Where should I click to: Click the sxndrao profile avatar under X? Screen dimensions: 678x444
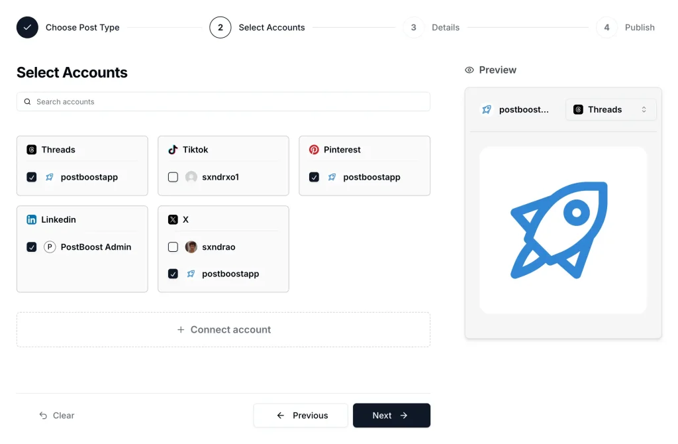click(191, 247)
